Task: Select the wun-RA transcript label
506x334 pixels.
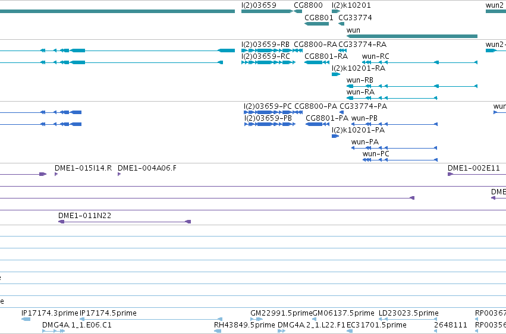Action: [x=360, y=92]
